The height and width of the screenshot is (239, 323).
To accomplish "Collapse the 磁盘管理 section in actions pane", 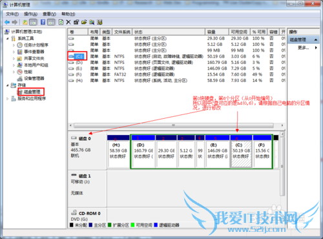I will pos(316,39).
